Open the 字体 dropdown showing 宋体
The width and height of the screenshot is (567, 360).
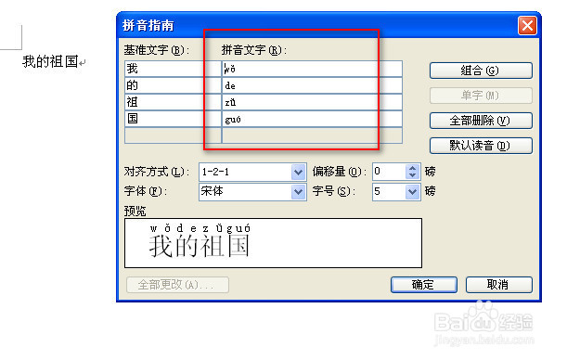click(x=298, y=191)
